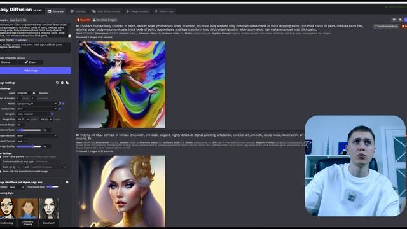Toggle Show only corrected/upscaled image checkbox
The height and width of the screenshot is (229, 407).
click(1, 172)
